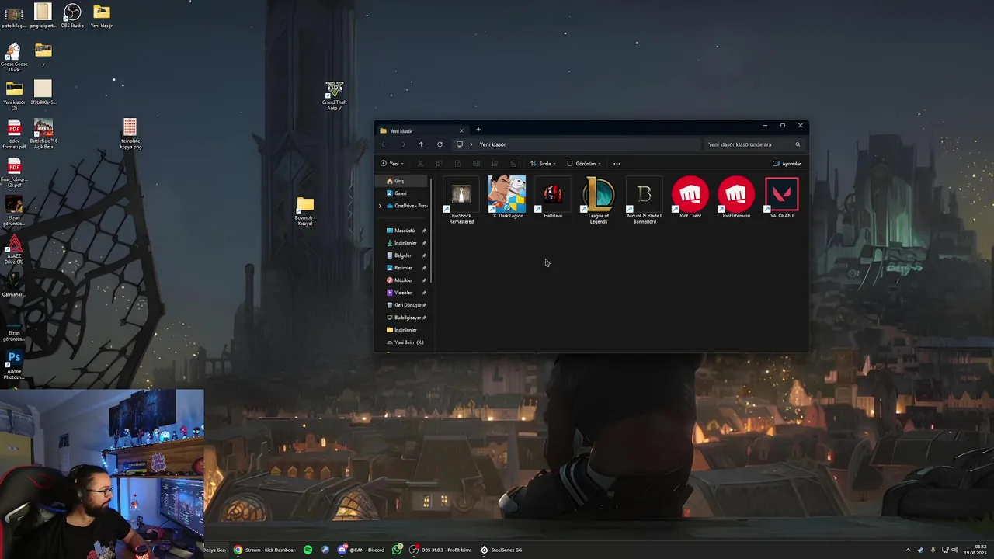Image resolution: width=994 pixels, height=559 pixels.
Task: Select the Boymob Kısayol desktop folder
Action: point(304,211)
